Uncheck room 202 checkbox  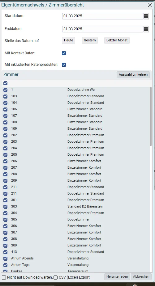point(6,135)
